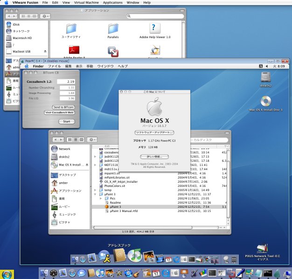Image resolution: width=292 pixels, height=279 pixels.
Task: Click the volume icon in the guest menu bar
Action: 267,66
